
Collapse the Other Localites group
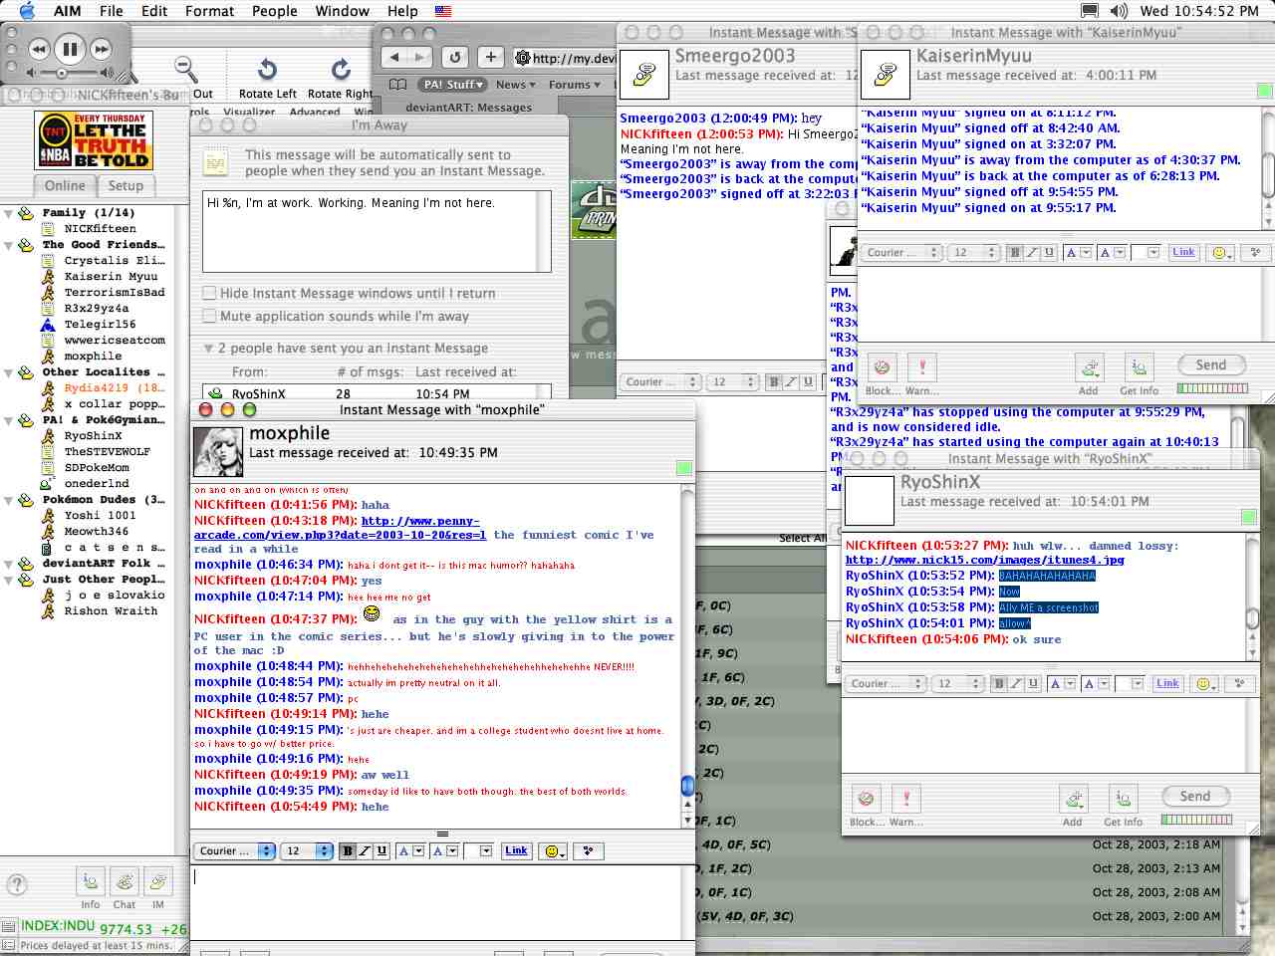click(8, 372)
